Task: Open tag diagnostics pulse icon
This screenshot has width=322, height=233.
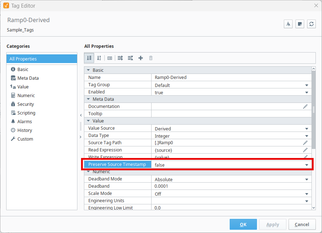Action: [288, 24]
